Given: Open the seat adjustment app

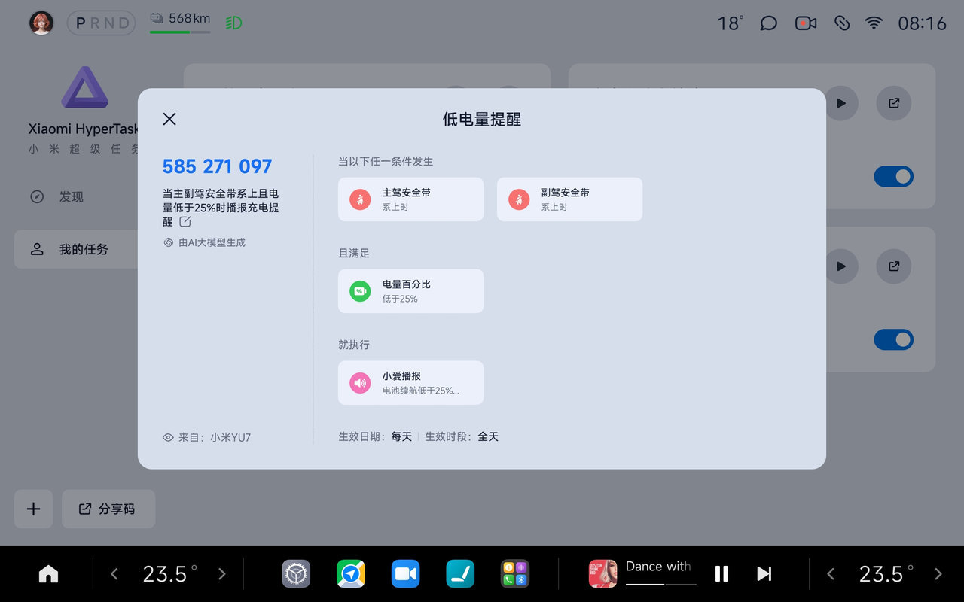Looking at the screenshot, I should pyautogui.click(x=460, y=574).
